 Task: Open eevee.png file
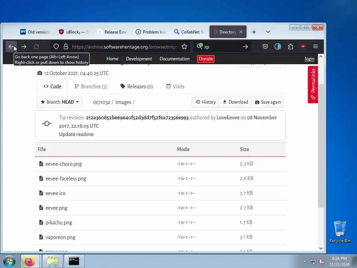tap(56, 208)
